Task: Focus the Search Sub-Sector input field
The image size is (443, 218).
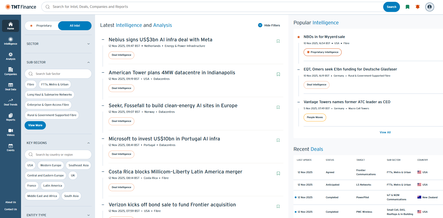Action: [x=61, y=74]
